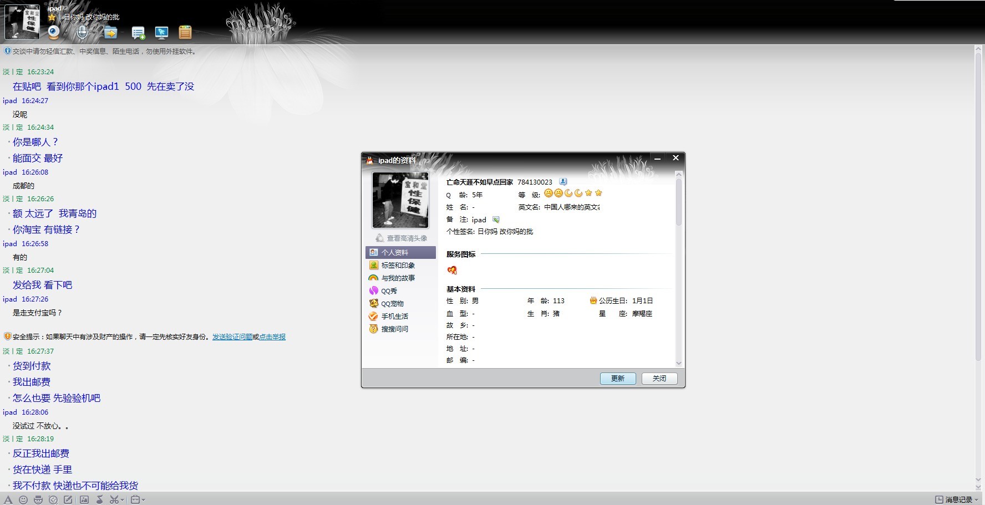Click the 更新 button in profile window
985x505 pixels.
(618, 378)
